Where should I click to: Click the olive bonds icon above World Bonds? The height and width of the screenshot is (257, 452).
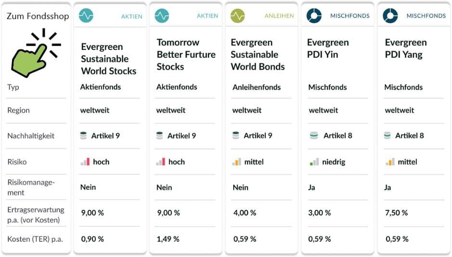tap(238, 16)
